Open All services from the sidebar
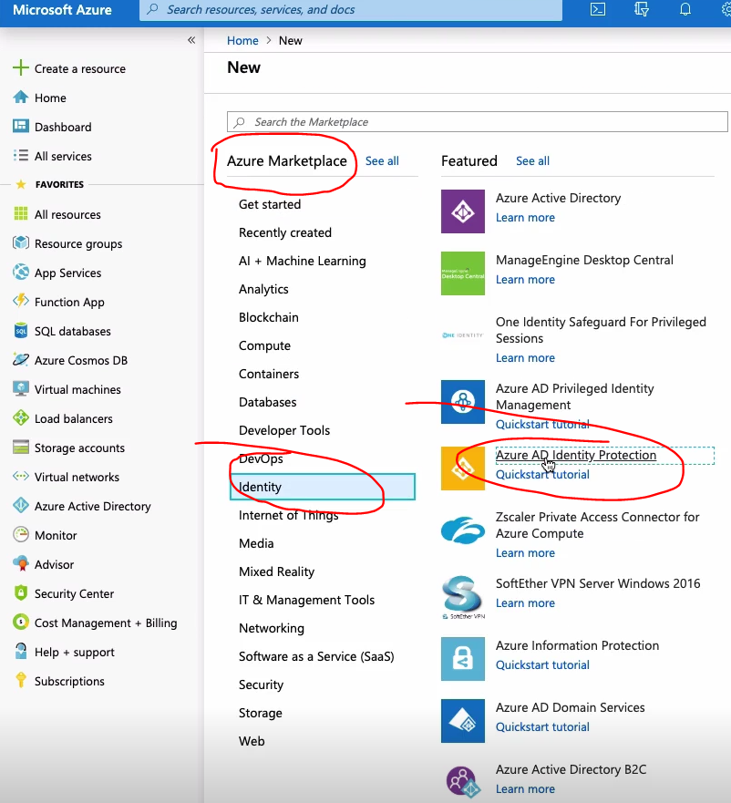 point(65,156)
